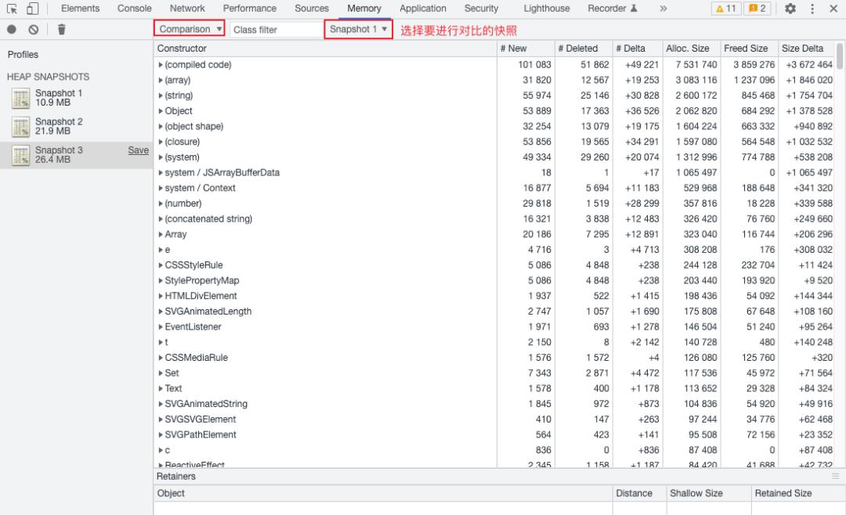Image resolution: width=846 pixels, height=515 pixels.
Task: Start recording with the record heap icon
Action: 12,29
